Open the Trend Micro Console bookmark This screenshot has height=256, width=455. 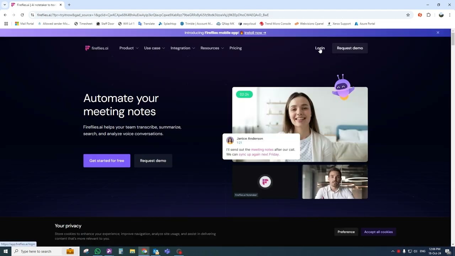coord(275,24)
